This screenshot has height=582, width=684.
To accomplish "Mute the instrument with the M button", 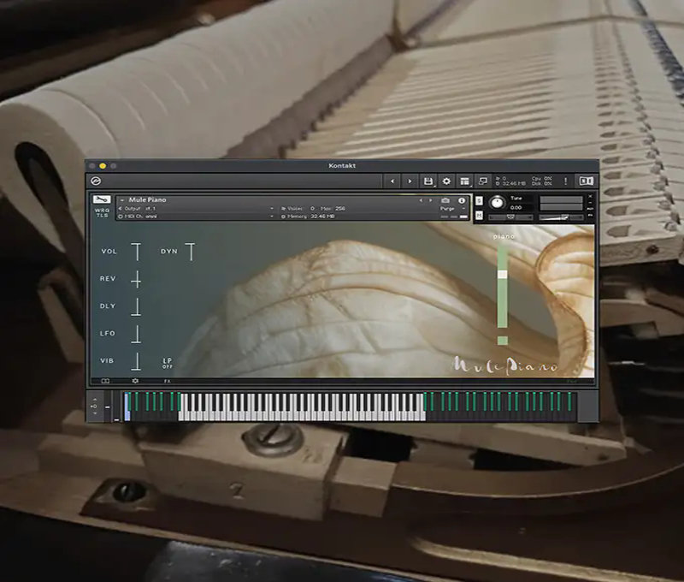I will (x=479, y=215).
